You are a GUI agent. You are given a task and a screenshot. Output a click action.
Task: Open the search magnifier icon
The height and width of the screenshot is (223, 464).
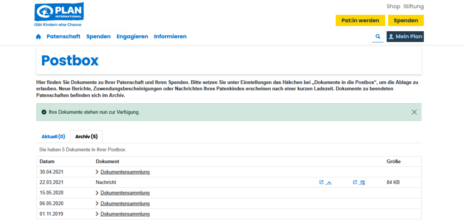377,37
